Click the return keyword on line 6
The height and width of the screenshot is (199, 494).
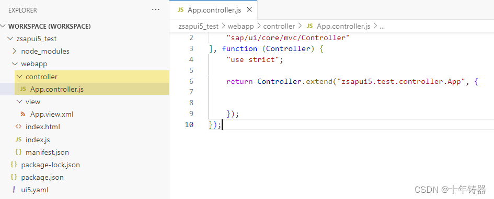click(x=239, y=81)
